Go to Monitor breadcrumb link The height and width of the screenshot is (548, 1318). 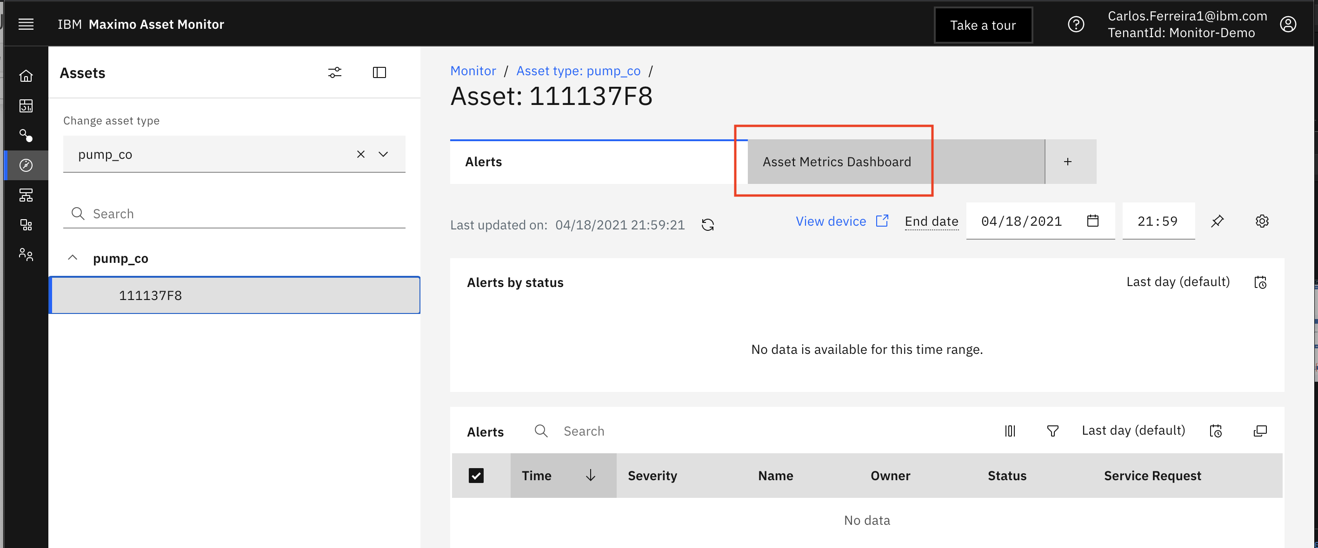pyautogui.click(x=473, y=71)
